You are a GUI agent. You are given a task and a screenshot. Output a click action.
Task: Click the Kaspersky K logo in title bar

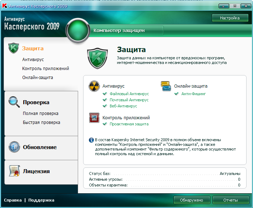pos(5,6)
